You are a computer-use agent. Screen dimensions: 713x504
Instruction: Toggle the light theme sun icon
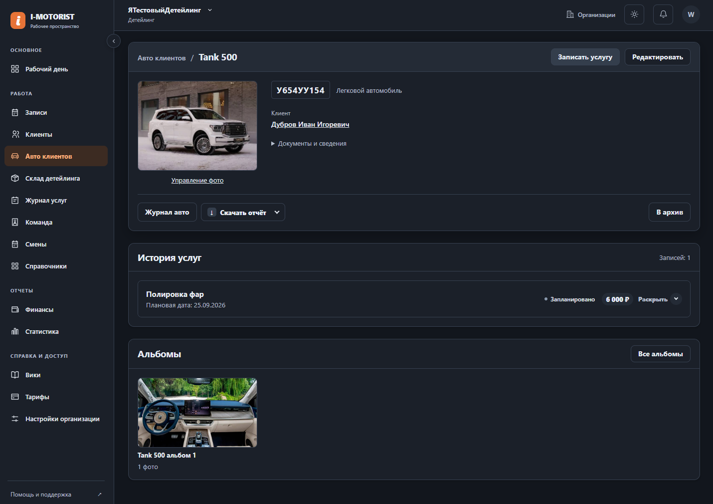[634, 14]
